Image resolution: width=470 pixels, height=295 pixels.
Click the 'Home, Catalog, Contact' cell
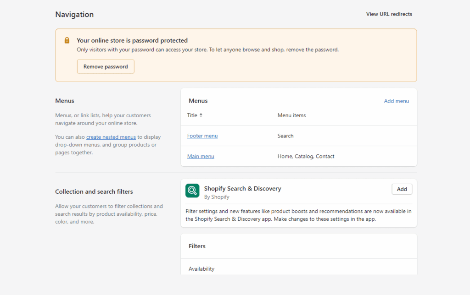[306, 156]
